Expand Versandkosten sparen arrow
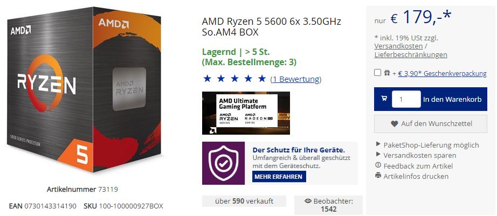497x216 pixels. pyautogui.click(x=378, y=154)
